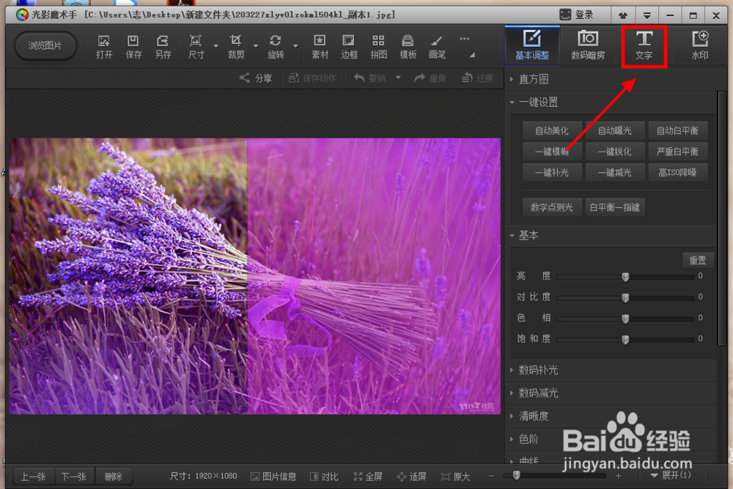Click the zoom out minus icon
This screenshot has height=489, width=733.
point(491,475)
